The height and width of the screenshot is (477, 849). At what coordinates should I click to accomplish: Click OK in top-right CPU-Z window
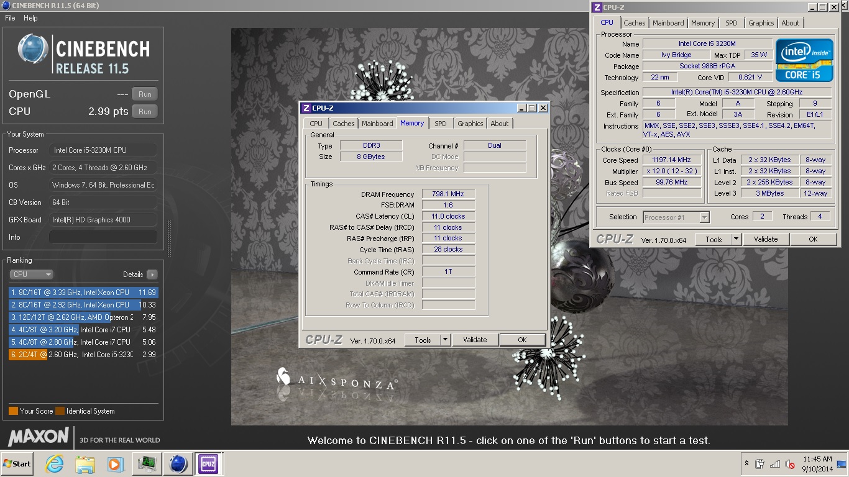pyautogui.click(x=813, y=239)
